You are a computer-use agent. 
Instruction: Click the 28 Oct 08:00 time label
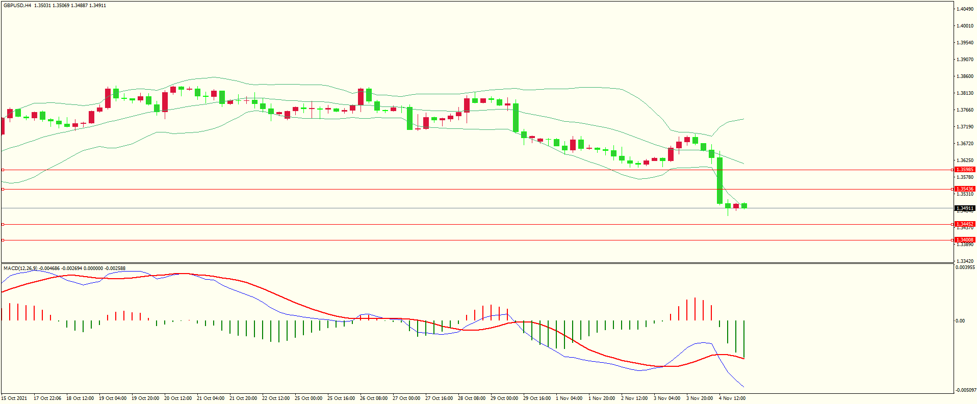(472, 398)
